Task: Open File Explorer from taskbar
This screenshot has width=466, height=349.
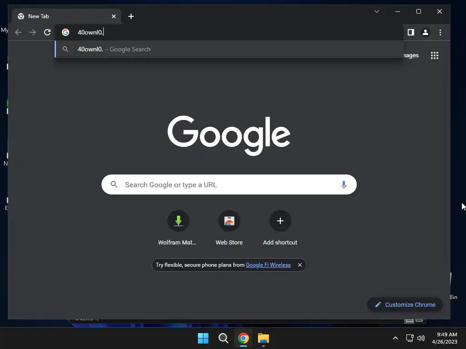Action: pos(263,338)
